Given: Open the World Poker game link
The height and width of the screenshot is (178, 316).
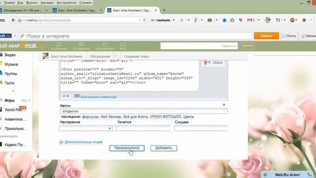Looking at the screenshot, I should click(x=15, y=110).
